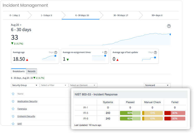Viewport: 194px width, 133px height.
Task: Click the IR-5 Systems value 240
Action: click(x=108, y=113)
